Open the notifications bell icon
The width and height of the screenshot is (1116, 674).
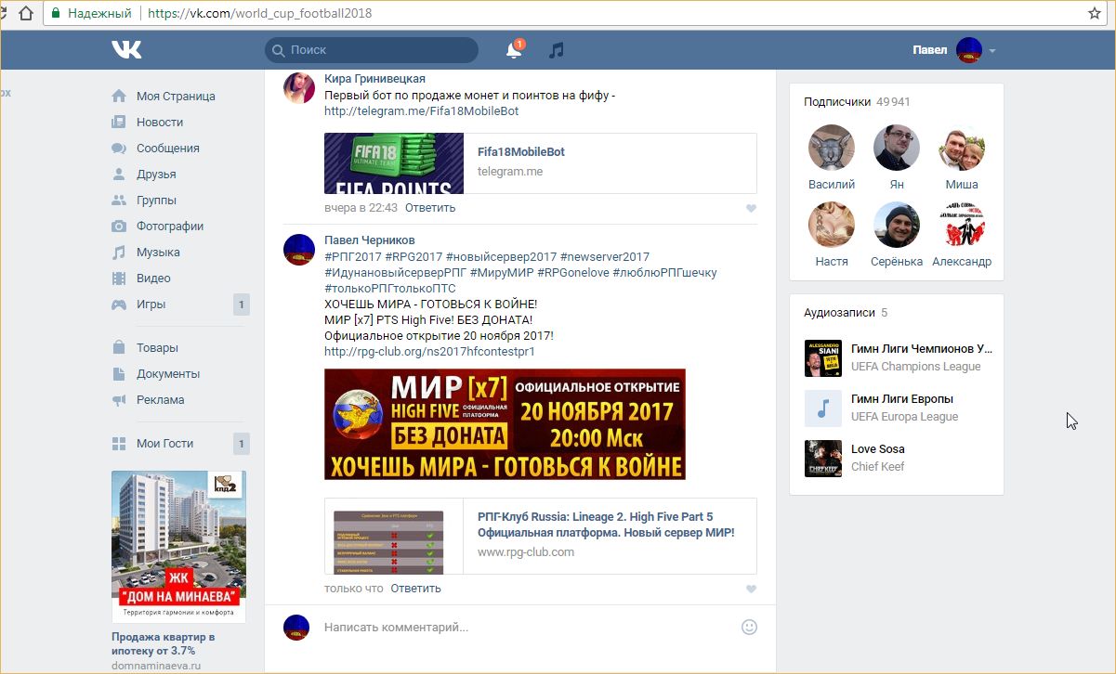point(514,50)
